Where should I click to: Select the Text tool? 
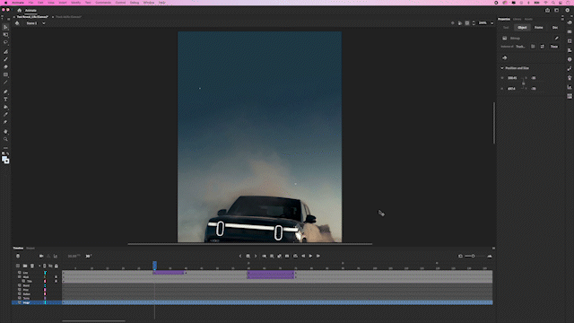5,100
